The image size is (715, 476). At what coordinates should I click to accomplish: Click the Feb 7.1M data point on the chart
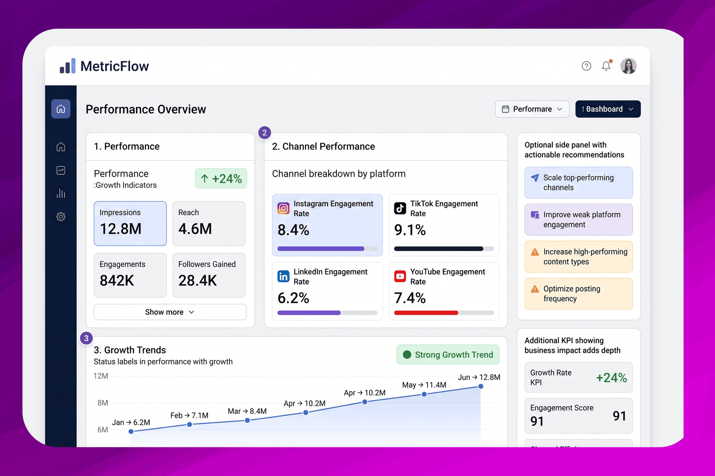click(189, 425)
